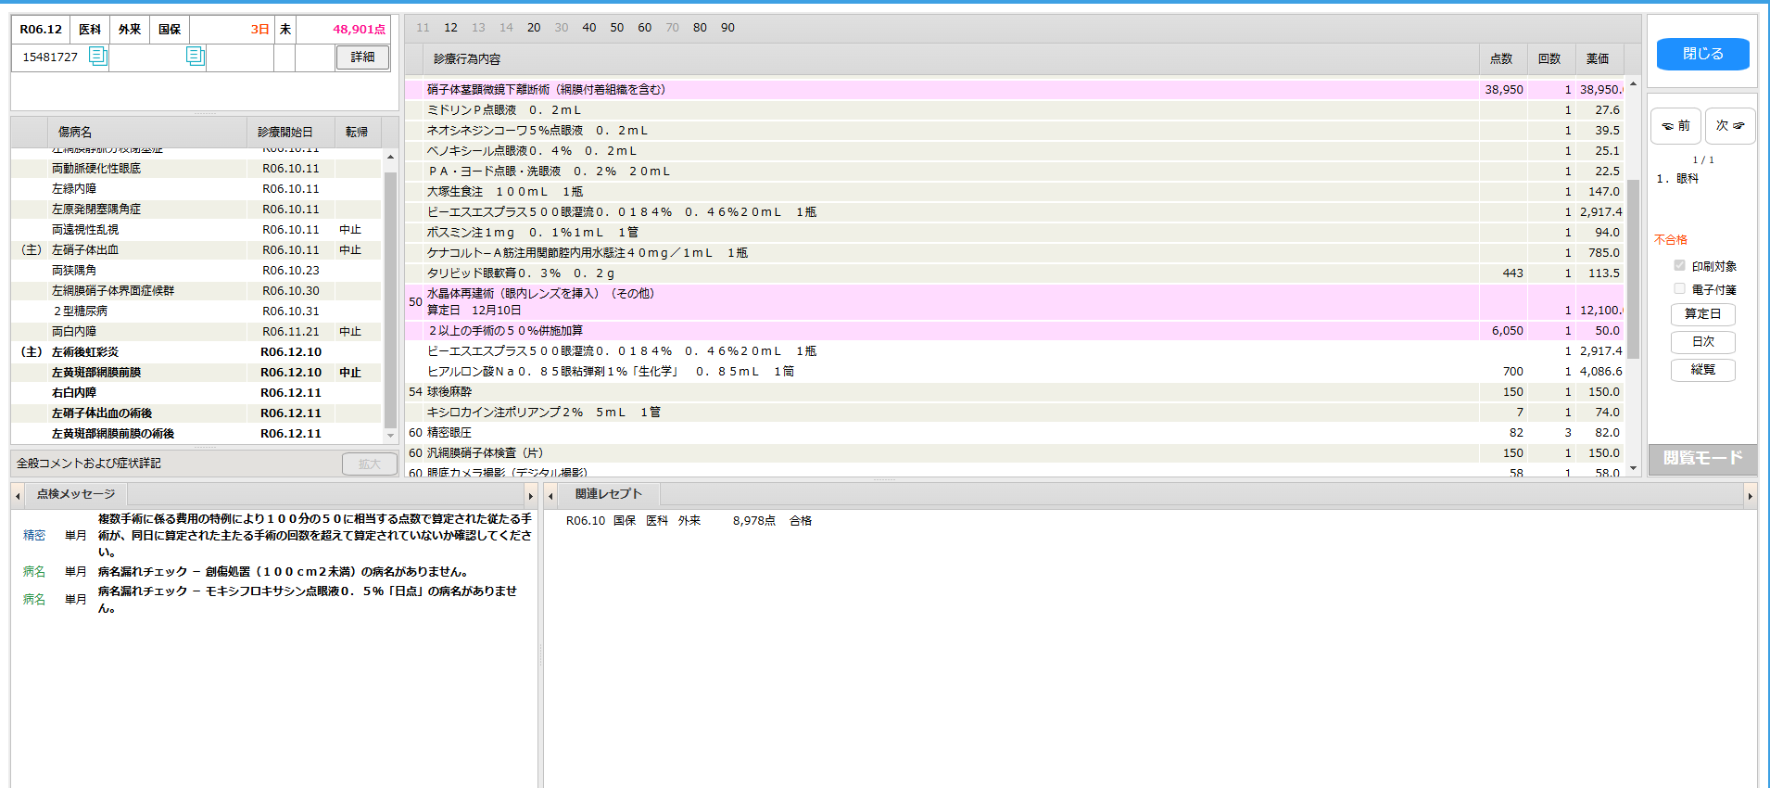Image resolution: width=1770 pixels, height=788 pixels.
Task: Select disease row 左術後虹彩炎
Action: [x=196, y=352]
